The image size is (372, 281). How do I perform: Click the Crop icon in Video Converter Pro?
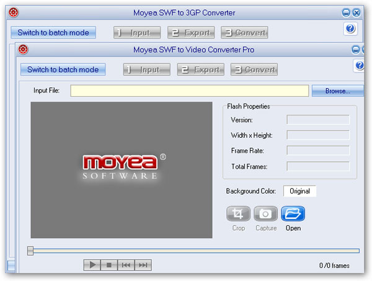coord(238,213)
